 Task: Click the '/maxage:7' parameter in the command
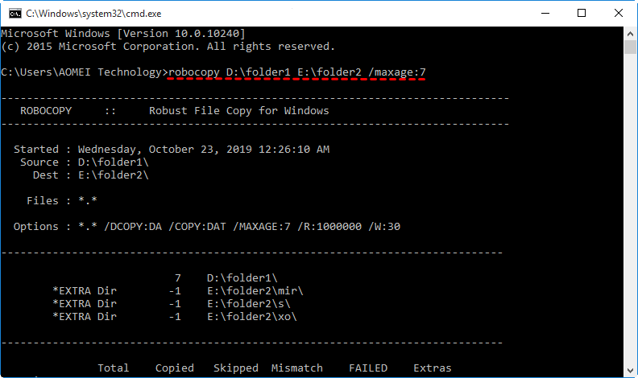click(396, 72)
